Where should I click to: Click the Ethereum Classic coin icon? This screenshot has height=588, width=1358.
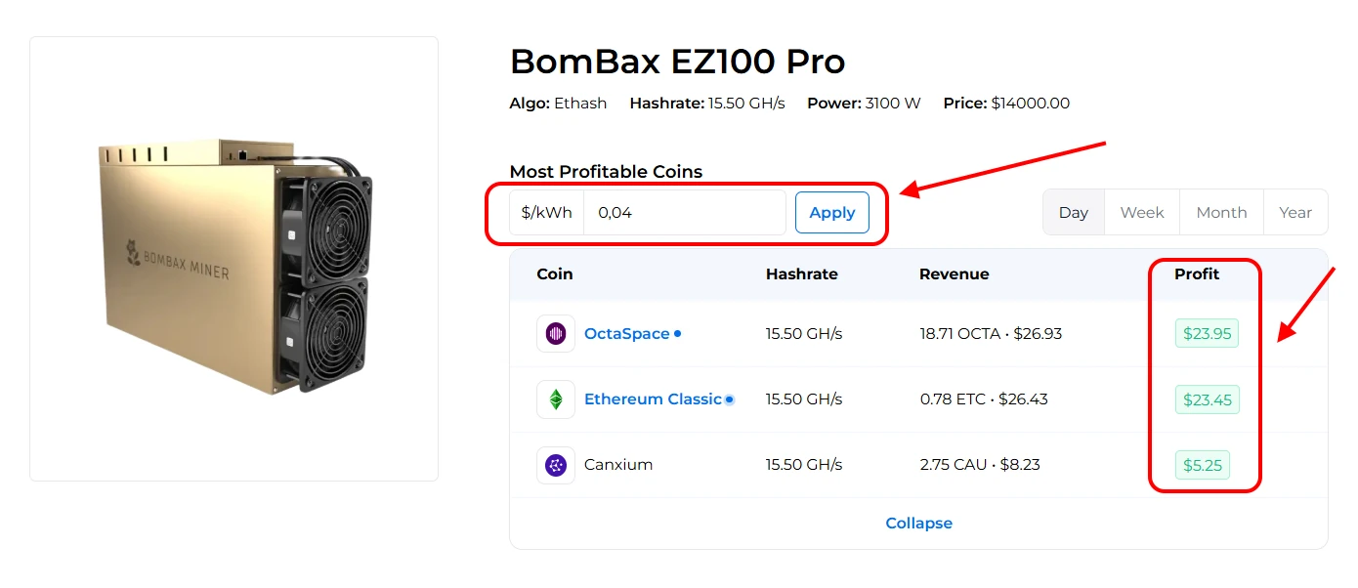point(556,399)
